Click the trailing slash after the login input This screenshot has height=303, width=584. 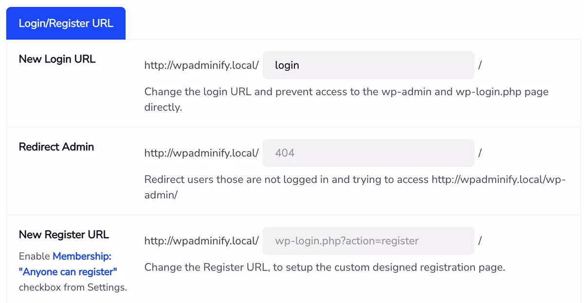pyautogui.click(x=480, y=65)
